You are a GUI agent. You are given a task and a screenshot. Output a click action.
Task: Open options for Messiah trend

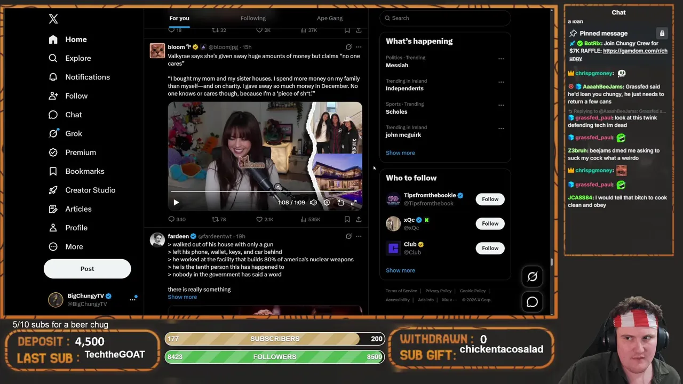[x=501, y=59]
